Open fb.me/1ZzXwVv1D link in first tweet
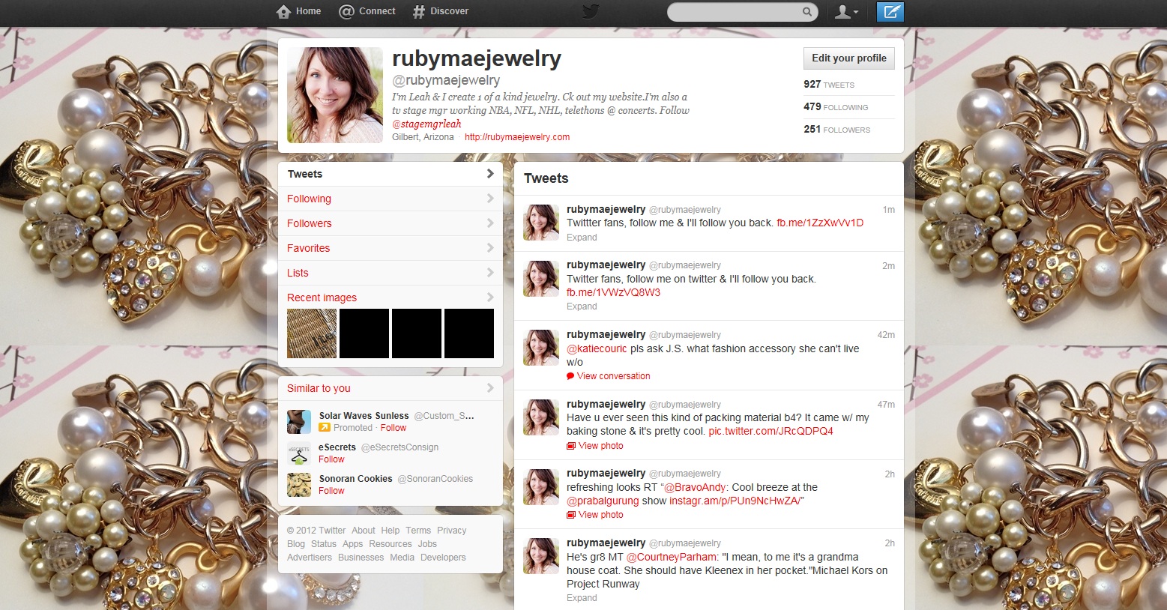The height and width of the screenshot is (610, 1167). [x=820, y=223]
